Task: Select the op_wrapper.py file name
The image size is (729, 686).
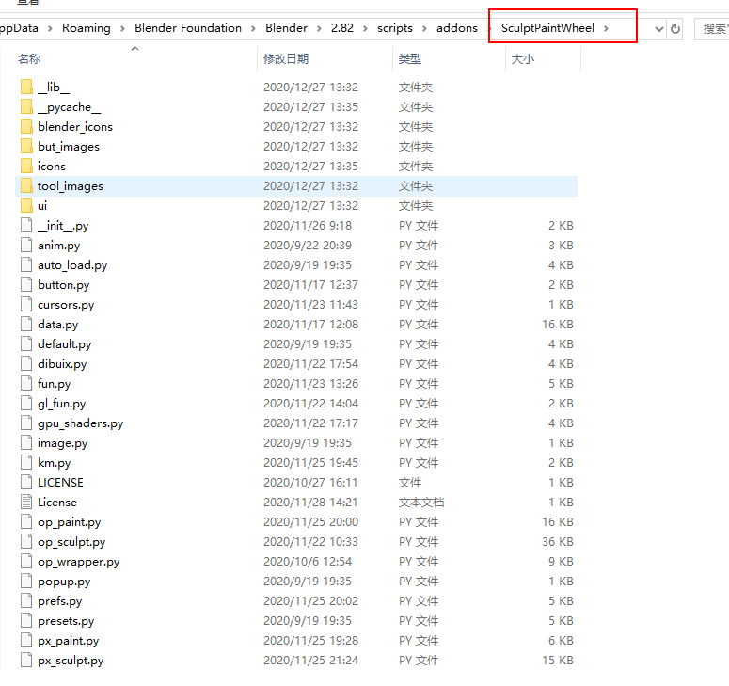Action: pyautogui.click(x=79, y=562)
